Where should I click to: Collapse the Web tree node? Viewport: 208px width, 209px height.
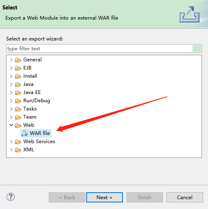(11, 125)
